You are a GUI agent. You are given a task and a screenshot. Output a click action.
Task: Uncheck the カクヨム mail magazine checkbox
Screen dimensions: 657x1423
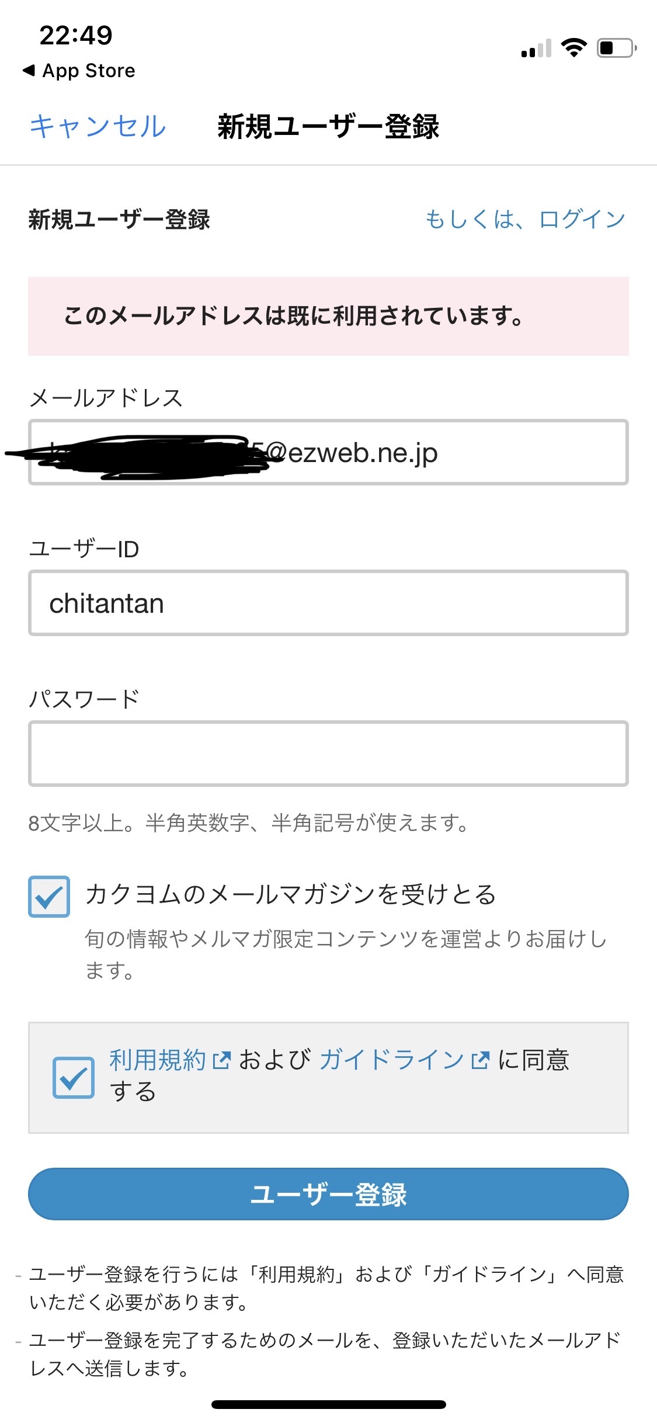(x=49, y=897)
